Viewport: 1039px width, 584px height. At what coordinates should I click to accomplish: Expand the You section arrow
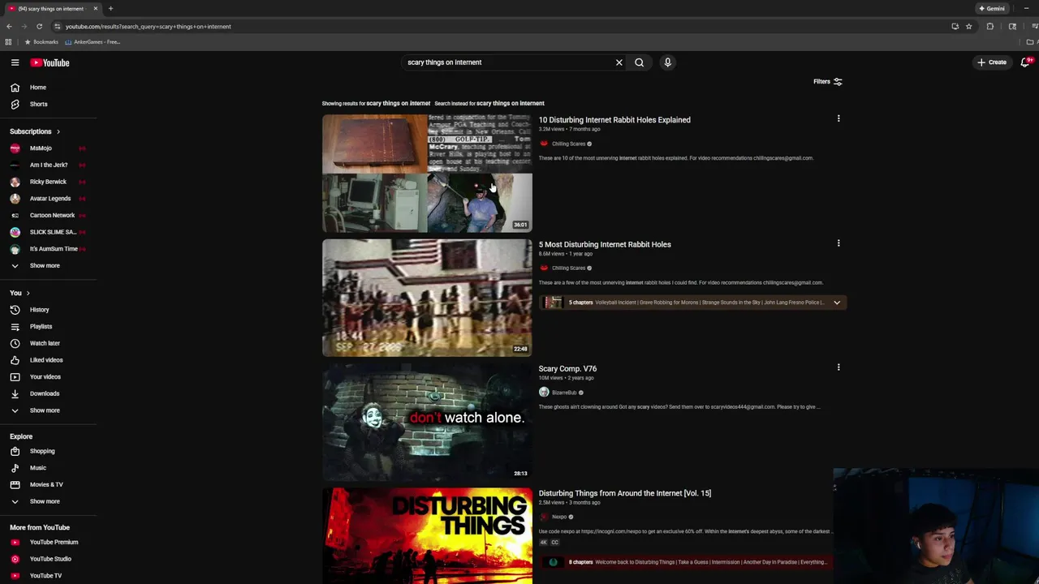[x=28, y=293]
